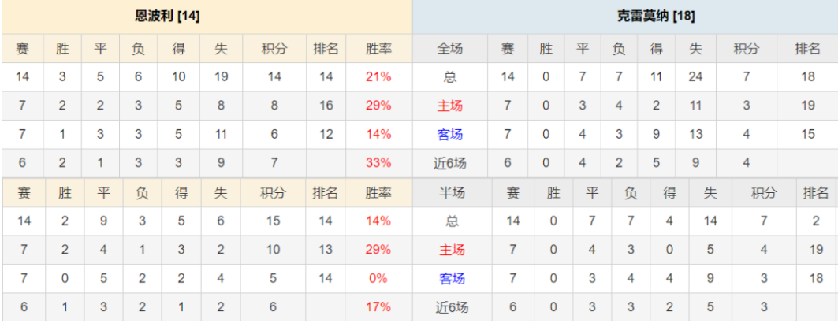Select the 总 row label under 全场
Viewport: 838px width, 323px height.
point(450,77)
